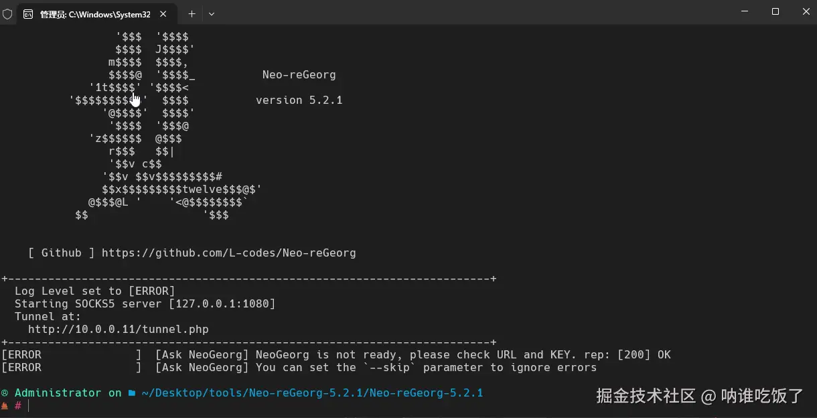Click the tunnel URL http://10.0.0.11/tunnel.php
The image size is (817, 418).
[119, 330]
